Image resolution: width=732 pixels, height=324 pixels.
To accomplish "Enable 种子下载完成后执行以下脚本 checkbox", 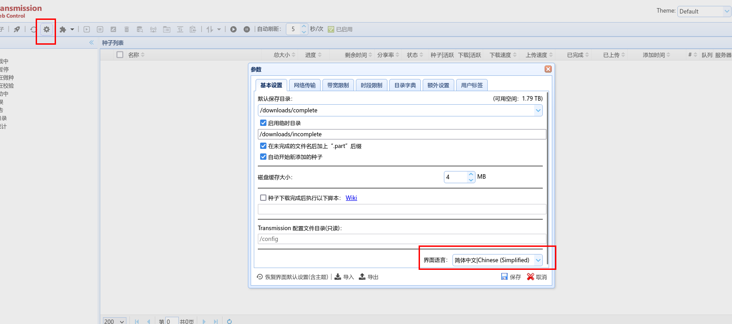I will [263, 198].
